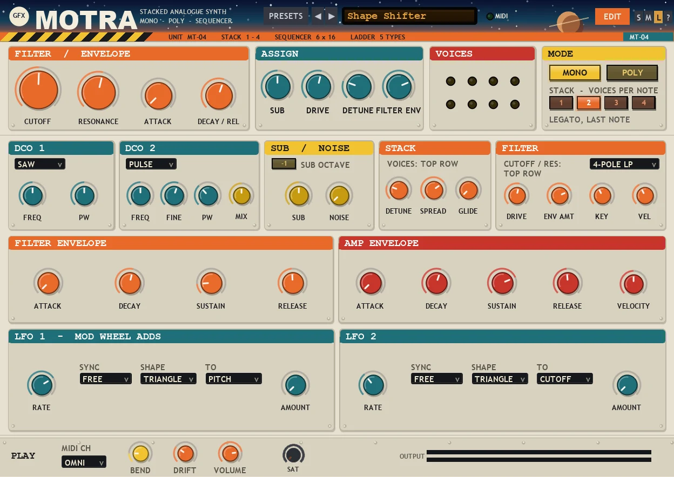Set stack voices per note to 1
The height and width of the screenshot is (477, 674).
point(561,103)
